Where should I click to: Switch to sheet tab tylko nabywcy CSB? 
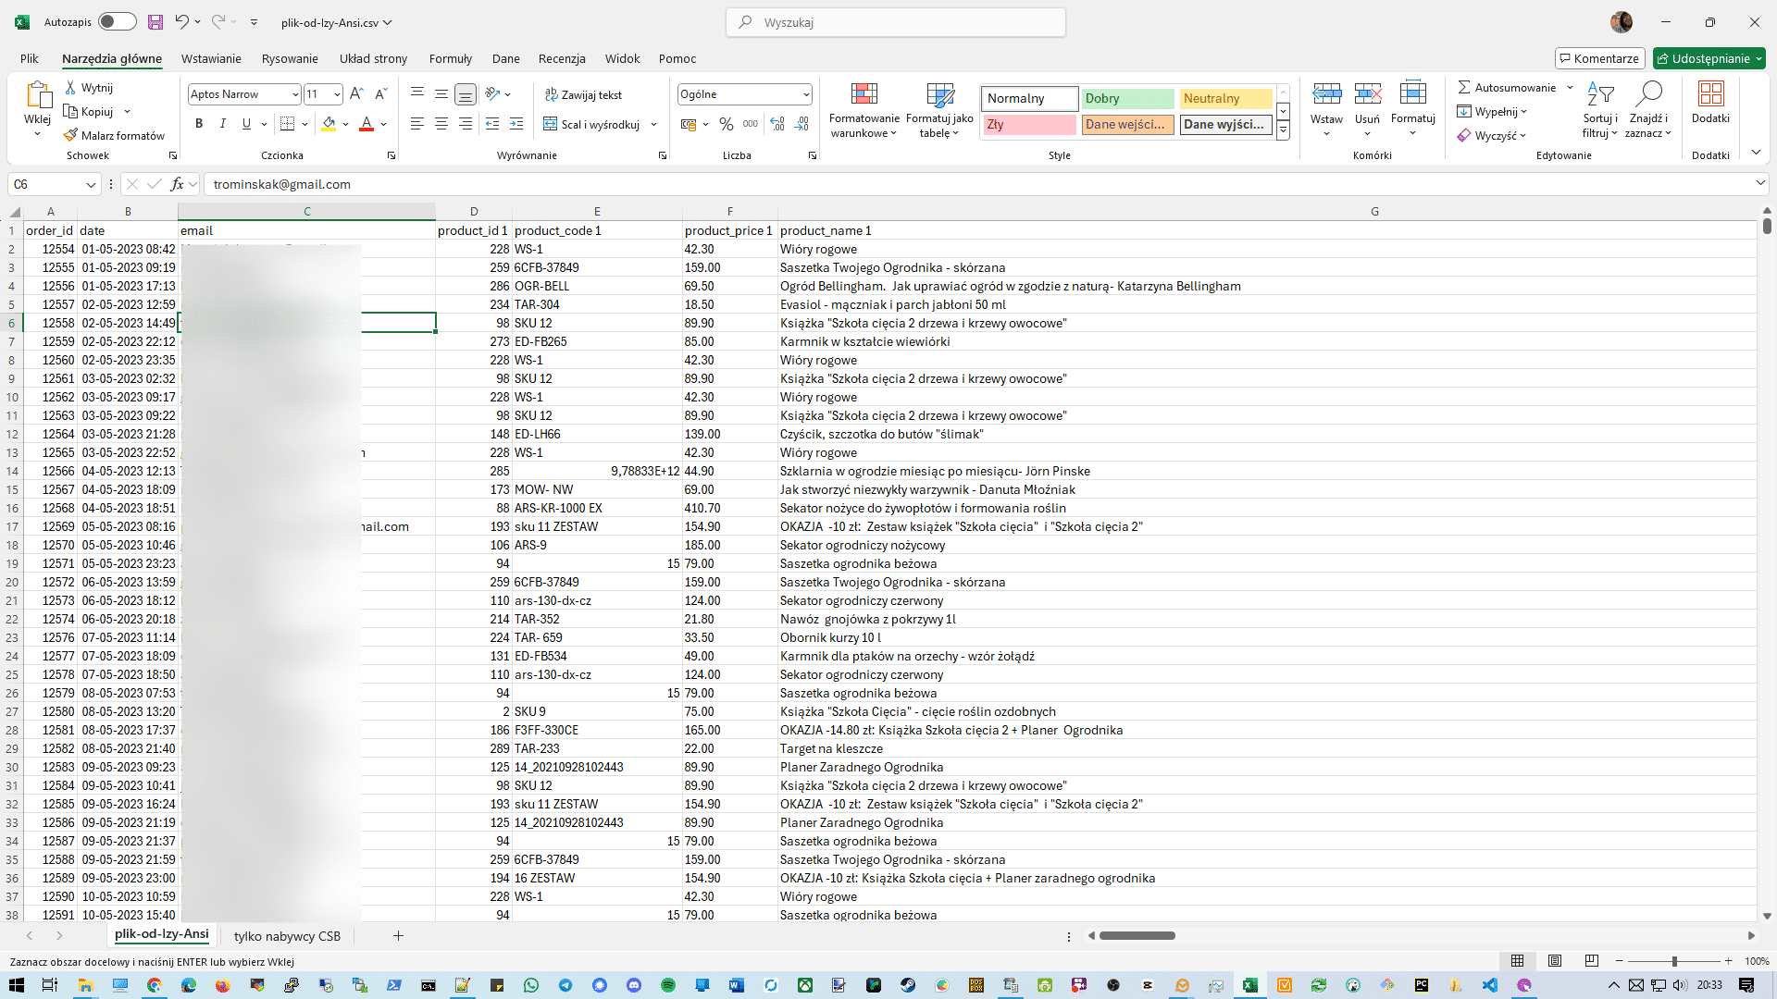pyautogui.click(x=287, y=936)
